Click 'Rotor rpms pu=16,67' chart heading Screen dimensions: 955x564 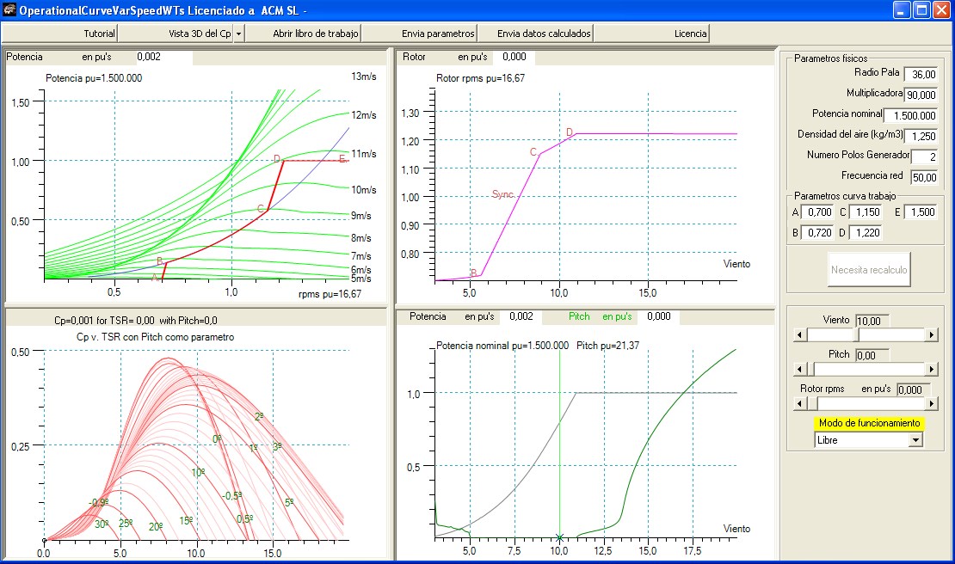(x=480, y=78)
